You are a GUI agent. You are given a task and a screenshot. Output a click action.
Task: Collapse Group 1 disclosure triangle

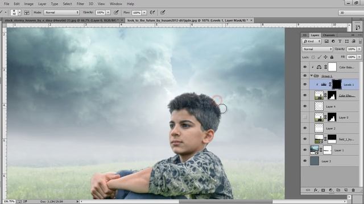(x=312, y=75)
